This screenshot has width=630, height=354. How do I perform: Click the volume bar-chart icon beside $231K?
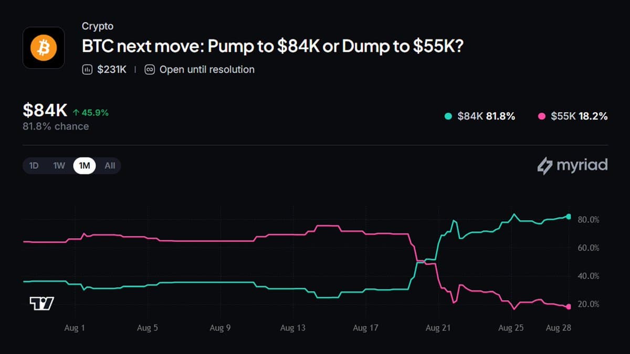[87, 69]
